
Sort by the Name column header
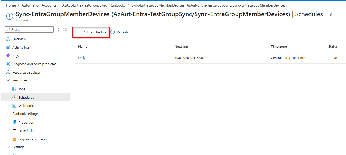(x=83, y=47)
